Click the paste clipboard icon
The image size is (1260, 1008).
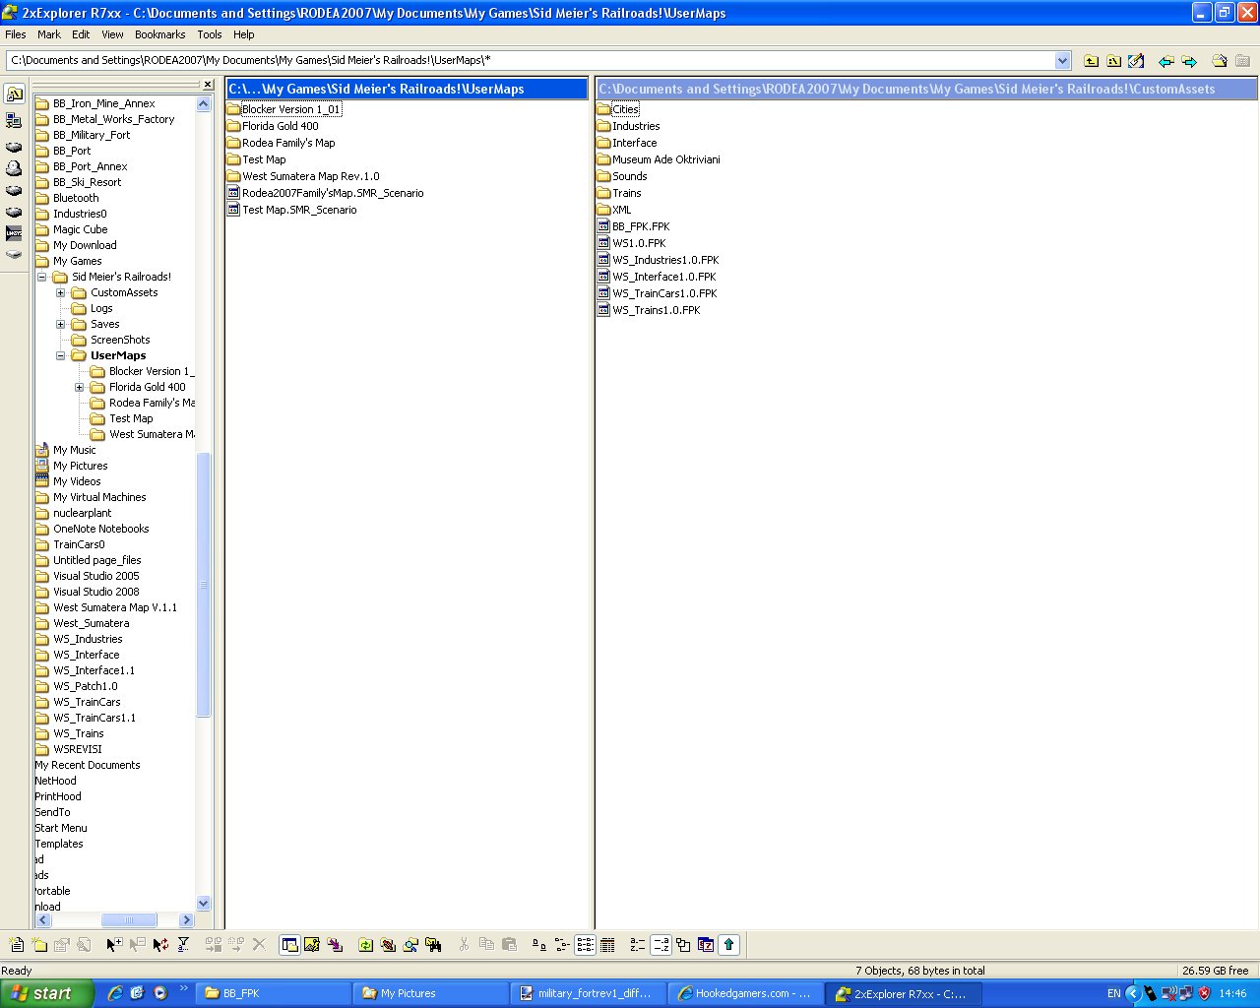(509, 945)
